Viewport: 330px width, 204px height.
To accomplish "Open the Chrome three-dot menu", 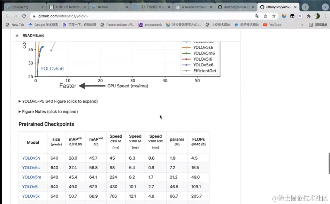I will point(325,16).
